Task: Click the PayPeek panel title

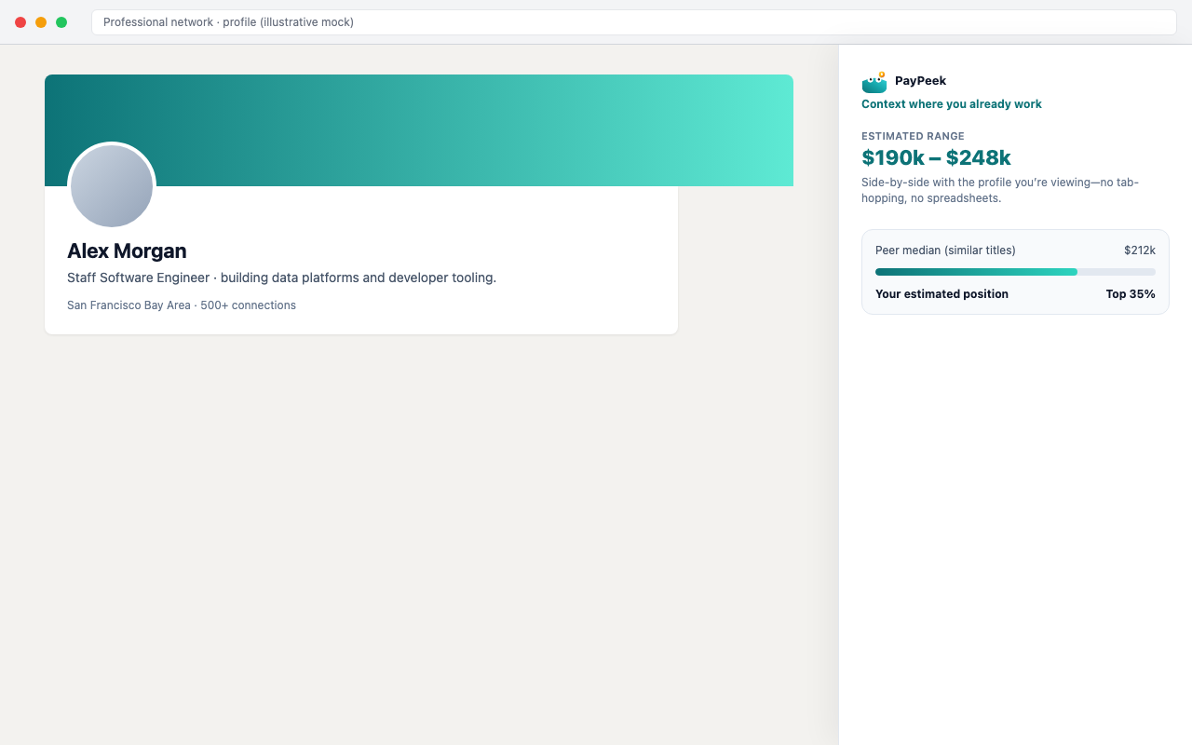Action: point(920,81)
